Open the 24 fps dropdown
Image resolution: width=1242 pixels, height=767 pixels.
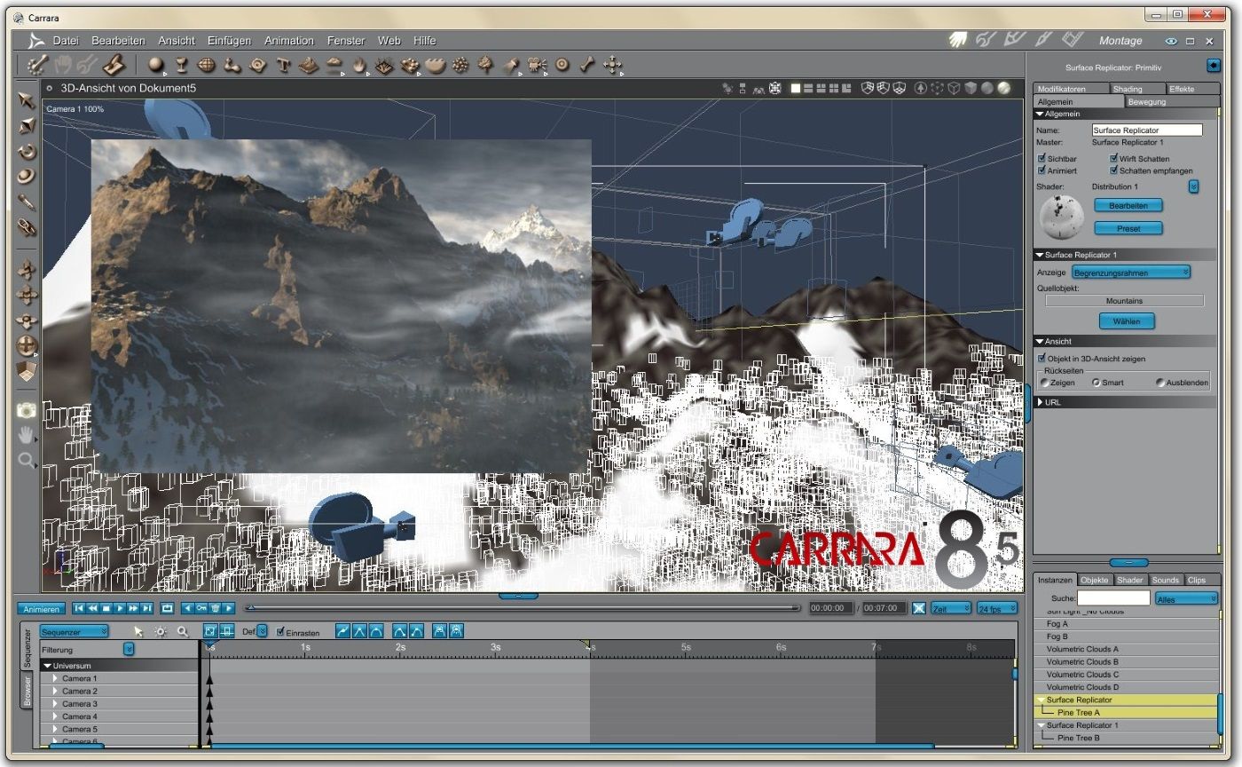coord(997,608)
